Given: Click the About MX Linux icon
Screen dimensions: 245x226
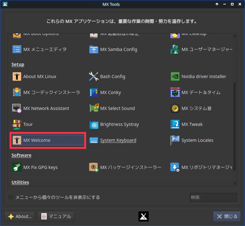Looking at the screenshot, I should pos(17,77).
